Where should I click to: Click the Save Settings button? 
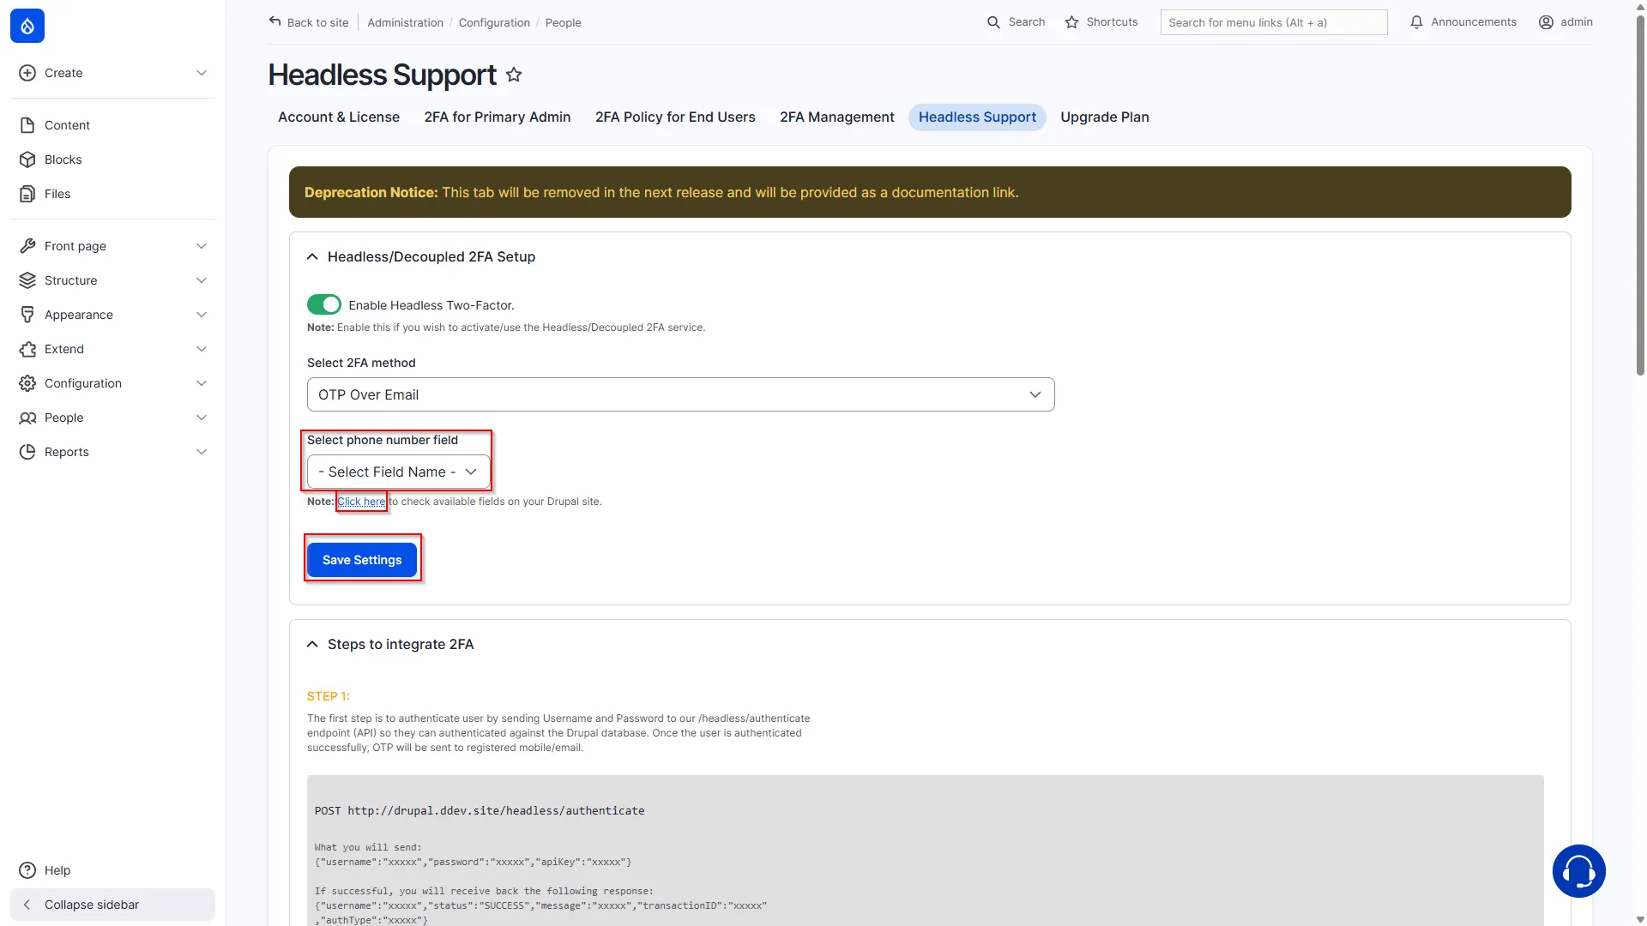[362, 560]
